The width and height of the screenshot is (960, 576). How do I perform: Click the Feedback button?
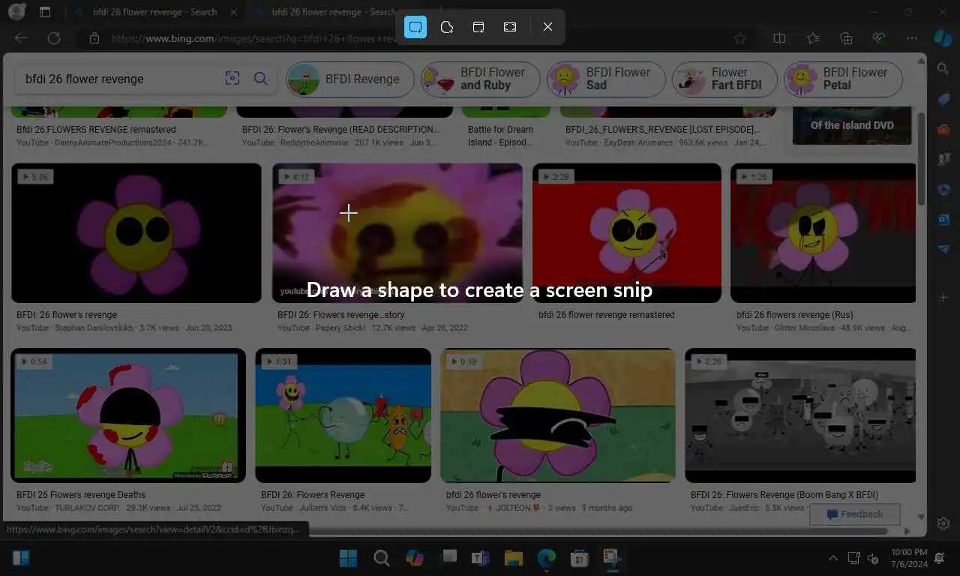coord(855,514)
